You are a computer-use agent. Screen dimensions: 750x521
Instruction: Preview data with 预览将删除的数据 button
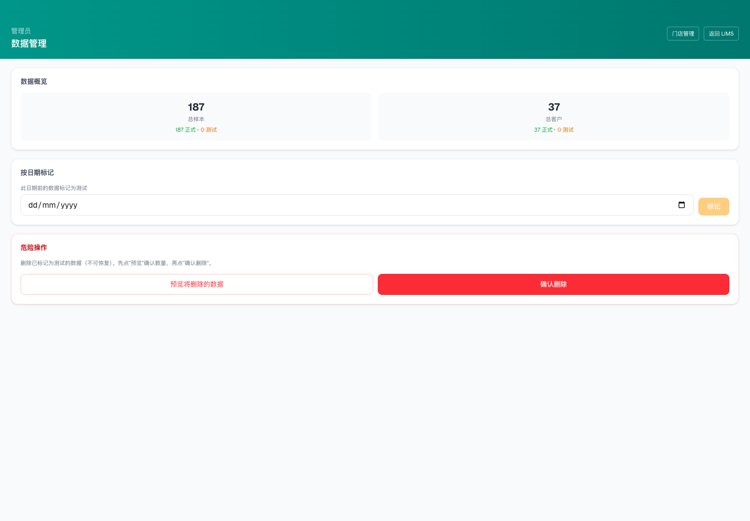point(197,284)
